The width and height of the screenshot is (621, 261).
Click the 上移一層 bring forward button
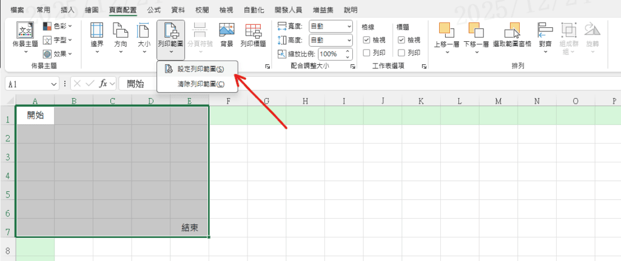click(x=446, y=36)
